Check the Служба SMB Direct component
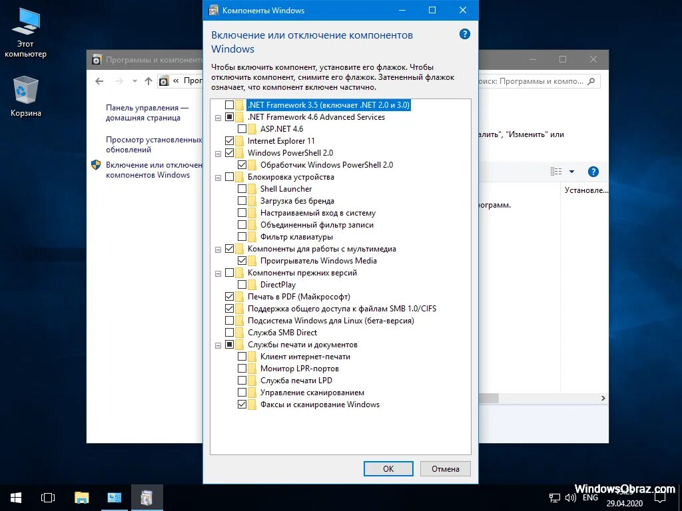The image size is (682, 511). (x=229, y=333)
